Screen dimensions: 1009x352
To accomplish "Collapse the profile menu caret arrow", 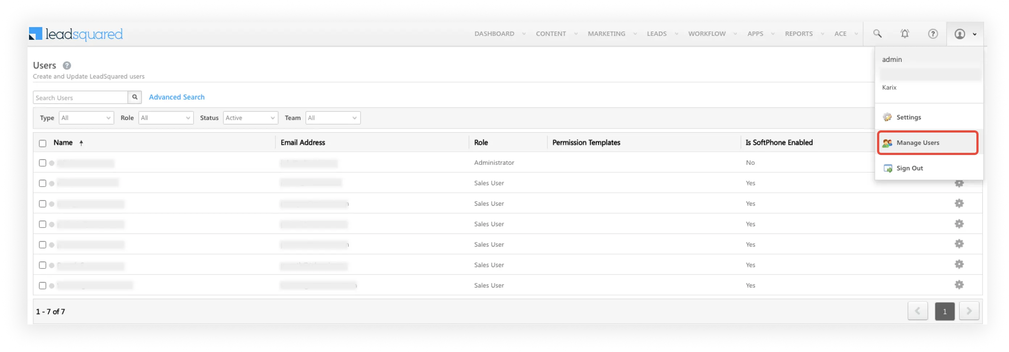I will coord(975,34).
